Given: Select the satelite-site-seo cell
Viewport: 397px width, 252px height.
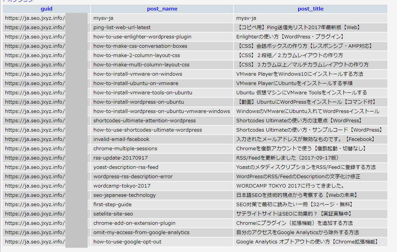Looking at the screenshot, I should click(x=113, y=214).
